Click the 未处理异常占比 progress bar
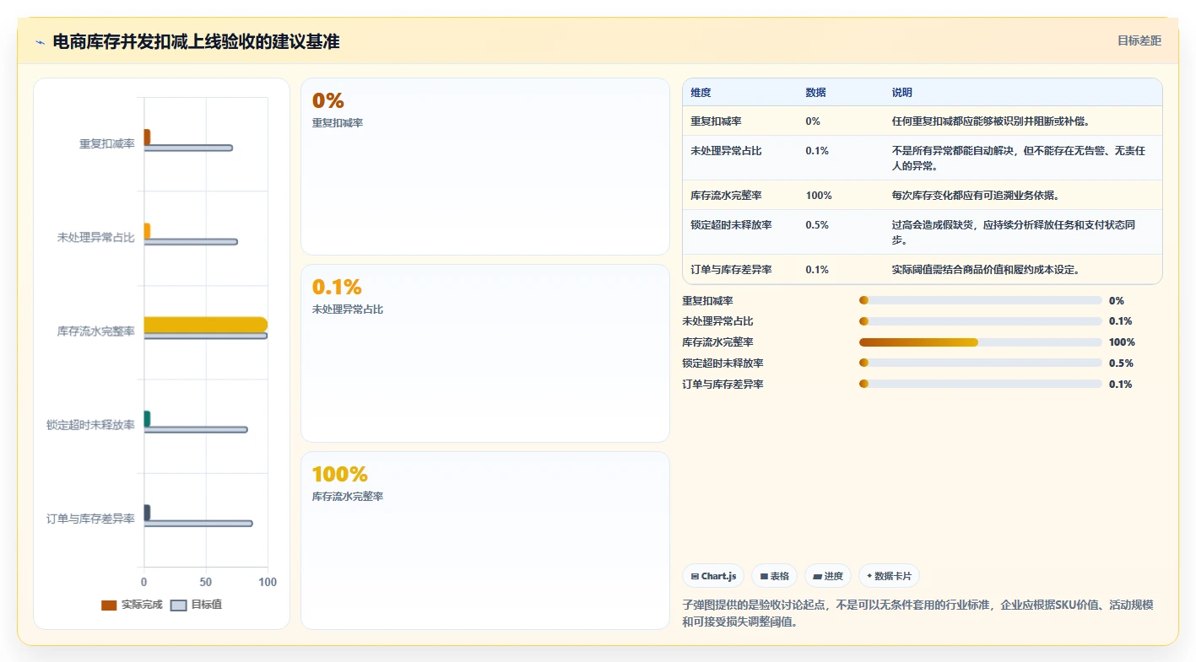 [980, 321]
